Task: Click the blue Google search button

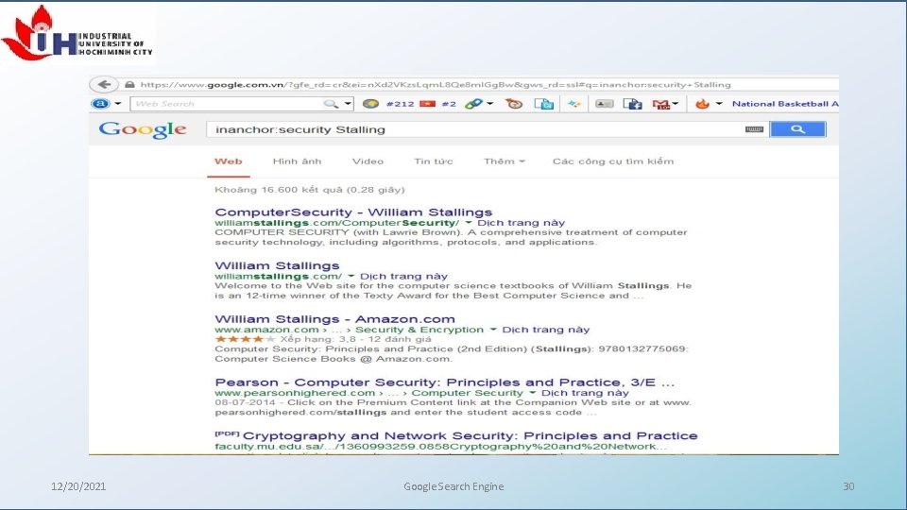Action: tap(797, 129)
